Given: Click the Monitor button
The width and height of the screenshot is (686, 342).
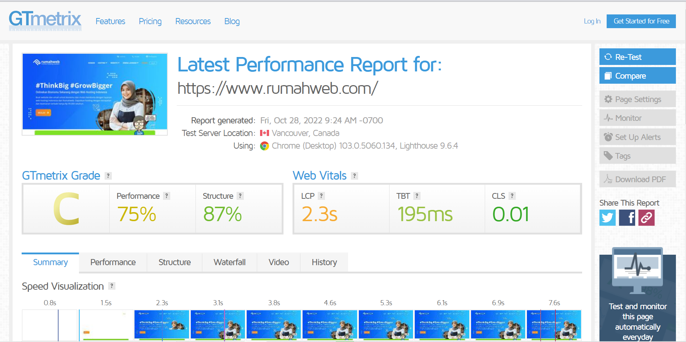Looking at the screenshot, I should pyautogui.click(x=638, y=118).
